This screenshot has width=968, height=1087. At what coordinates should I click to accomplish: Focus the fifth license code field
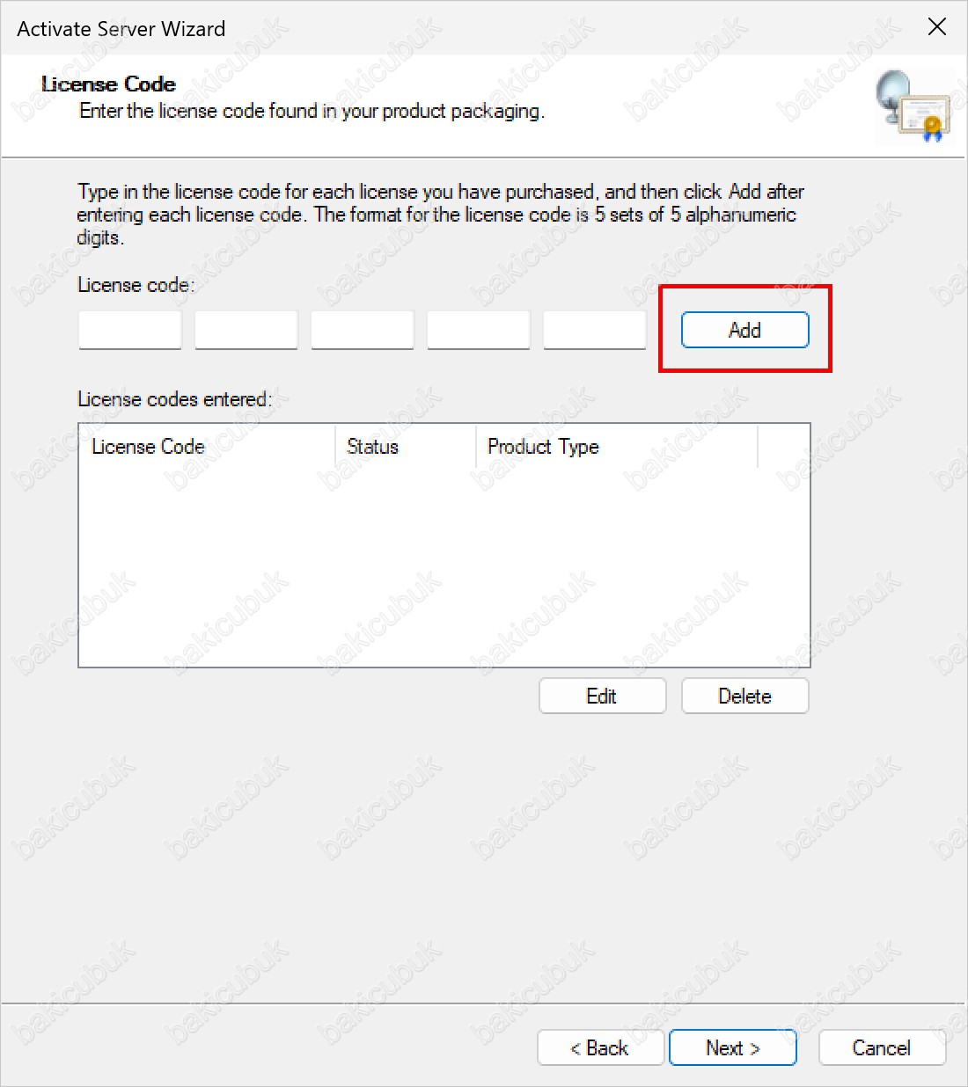pyautogui.click(x=595, y=331)
